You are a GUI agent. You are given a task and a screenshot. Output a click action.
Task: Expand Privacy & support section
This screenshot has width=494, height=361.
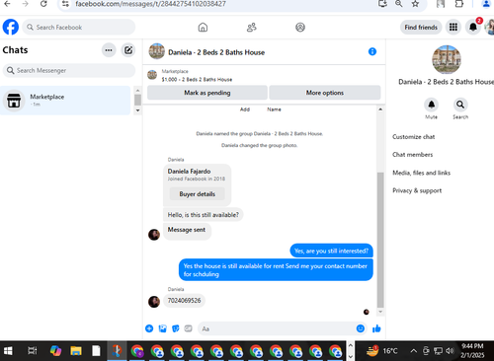[417, 190]
